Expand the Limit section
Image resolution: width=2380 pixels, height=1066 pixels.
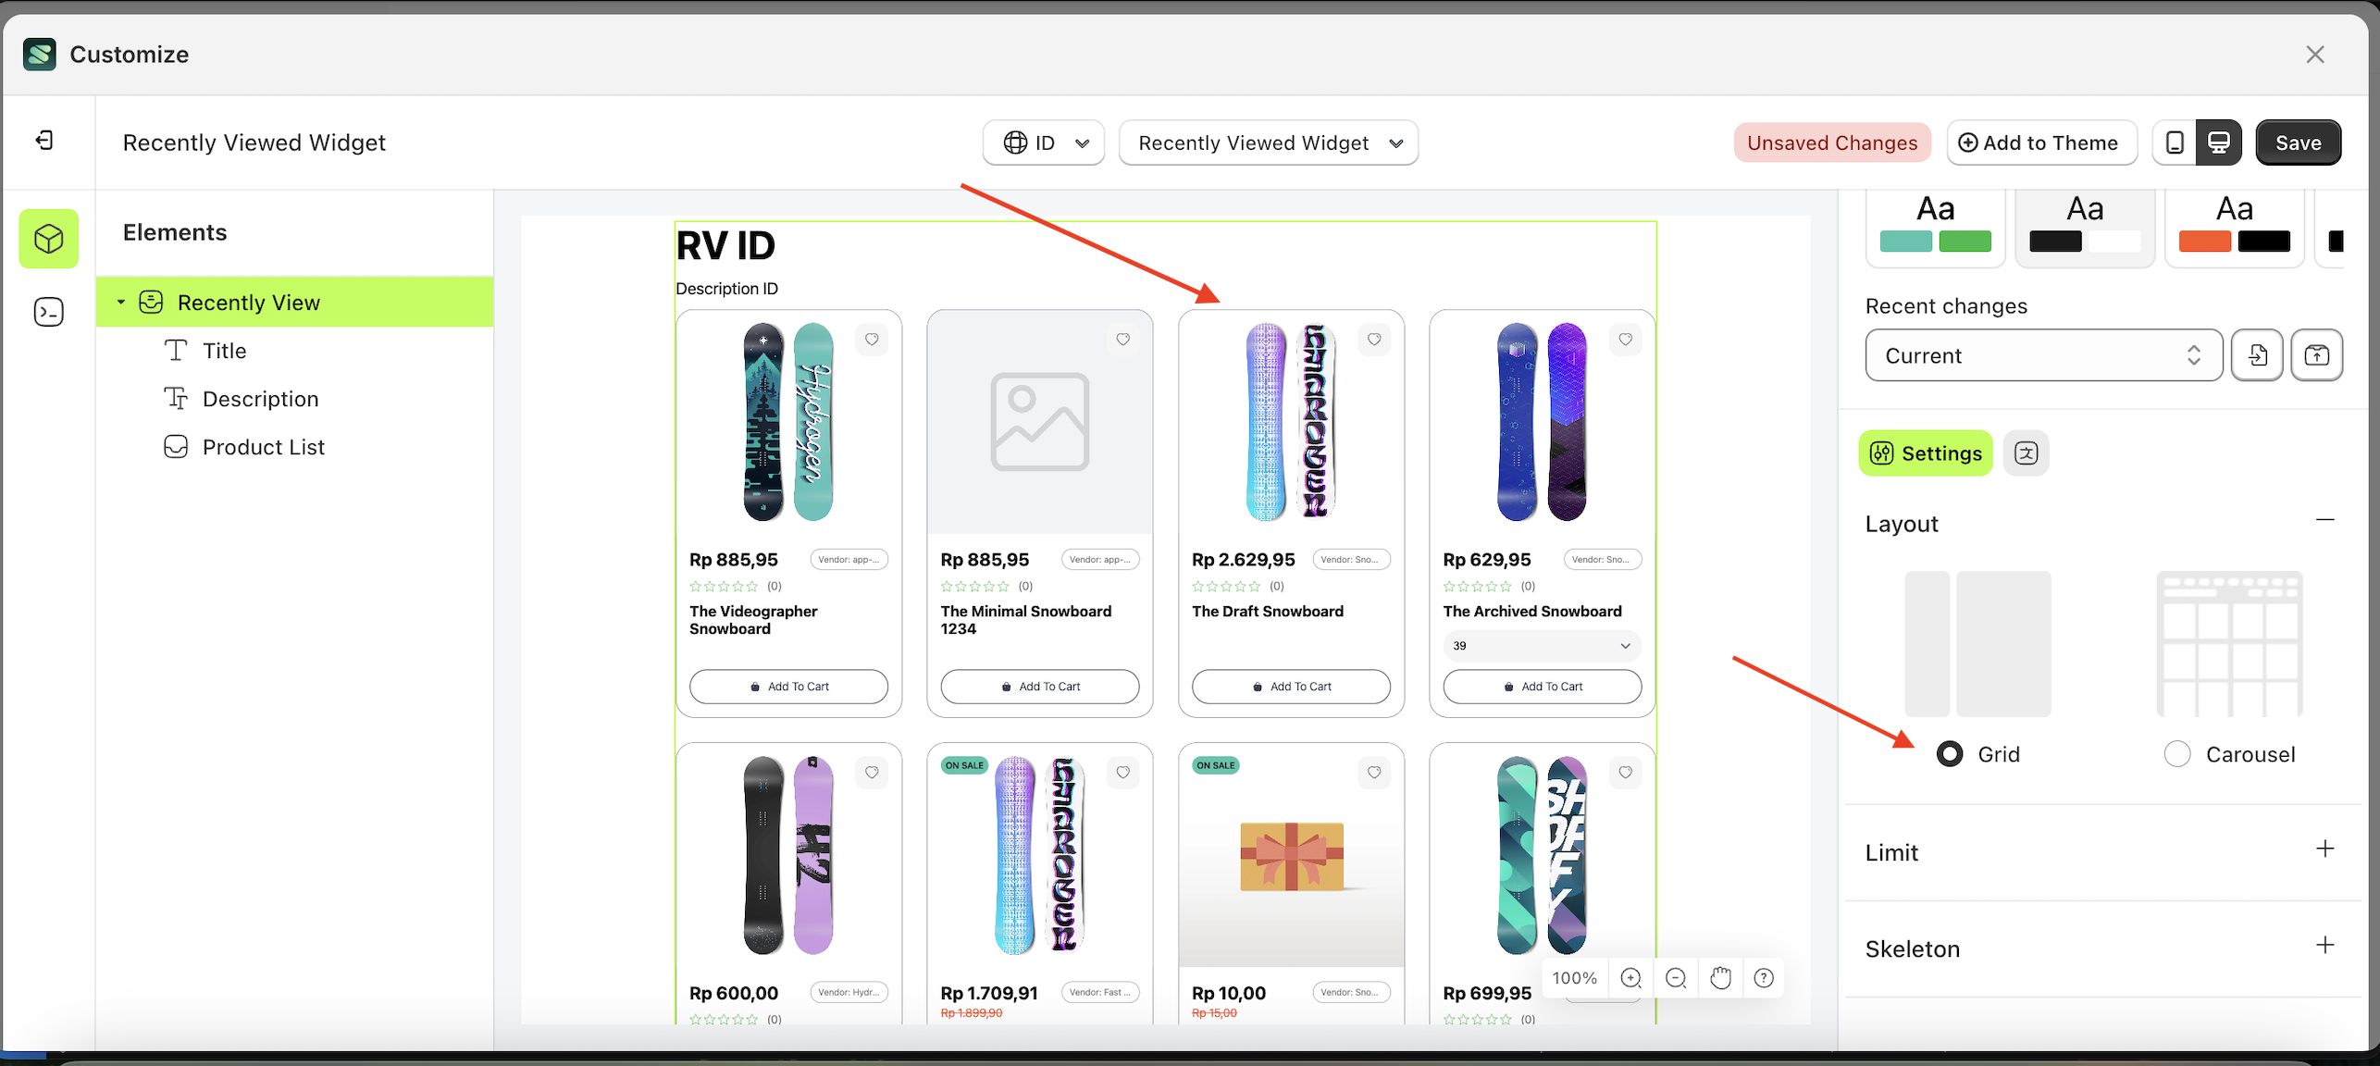coord(2324,850)
